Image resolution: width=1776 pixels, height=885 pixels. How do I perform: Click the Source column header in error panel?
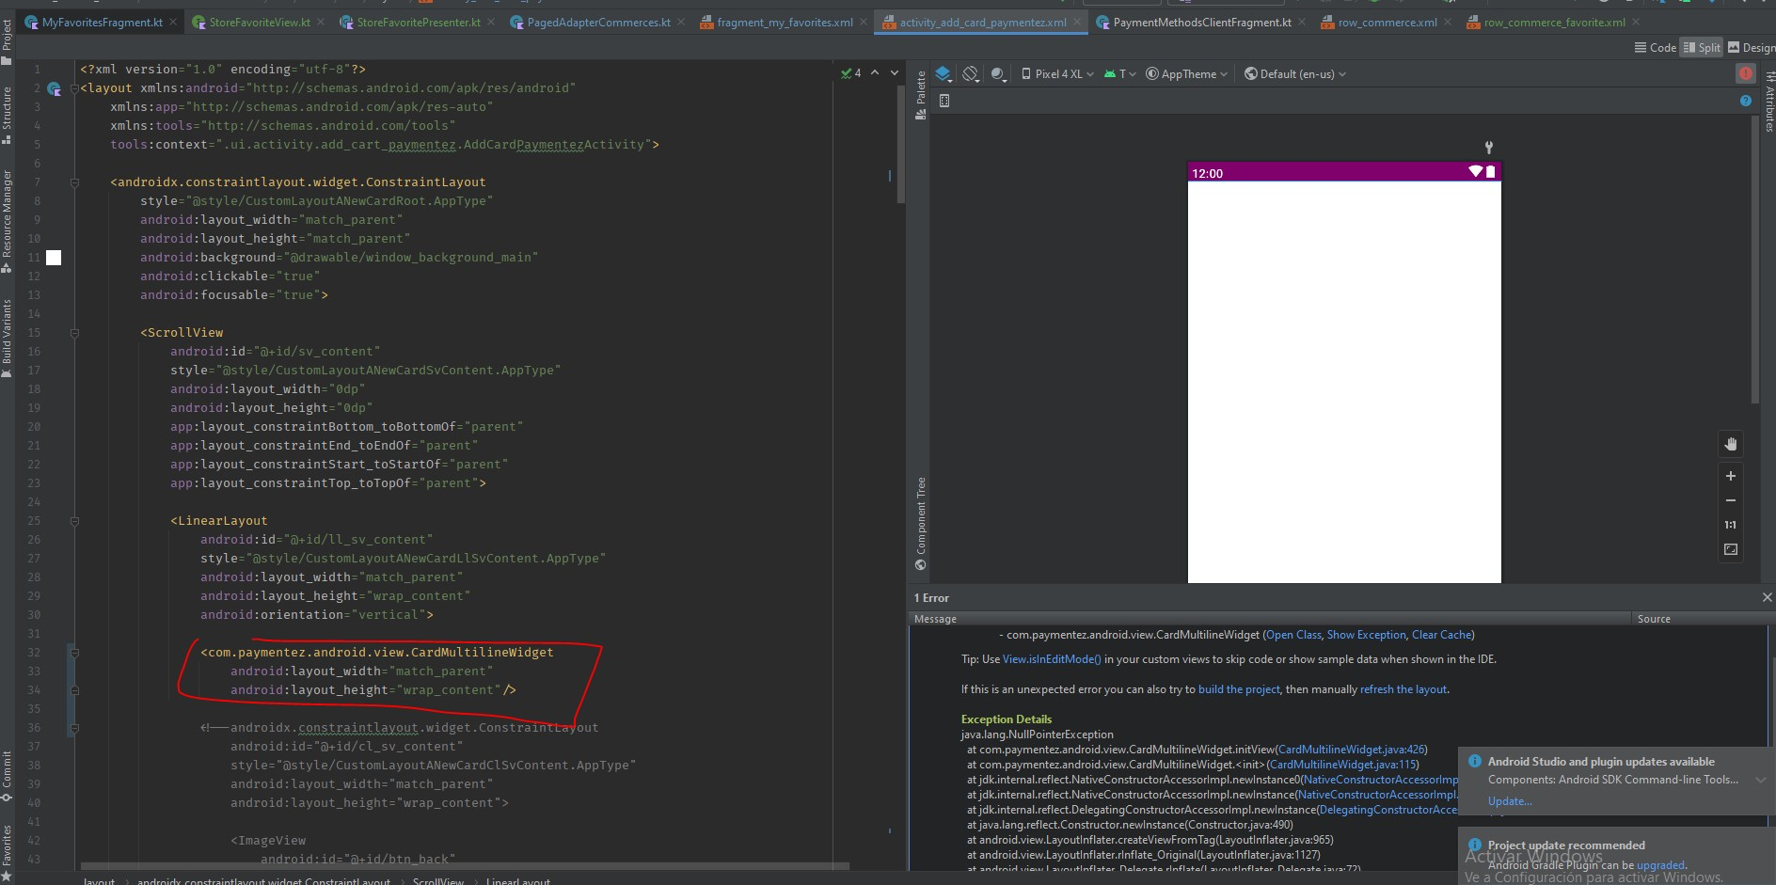click(1654, 619)
